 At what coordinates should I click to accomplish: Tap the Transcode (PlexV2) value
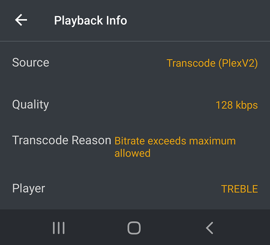pyautogui.click(x=212, y=63)
